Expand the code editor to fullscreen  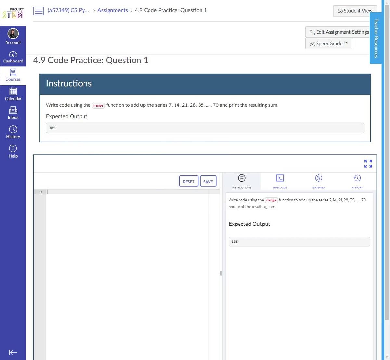coord(368,164)
